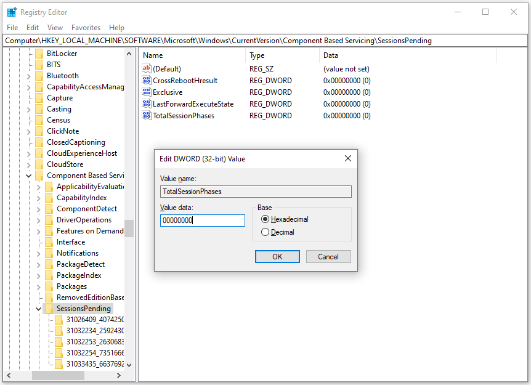Image resolution: width=531 pixels, height=385 pixels.
Task: Open the Favorites menu
Action: tap(86, 28)
